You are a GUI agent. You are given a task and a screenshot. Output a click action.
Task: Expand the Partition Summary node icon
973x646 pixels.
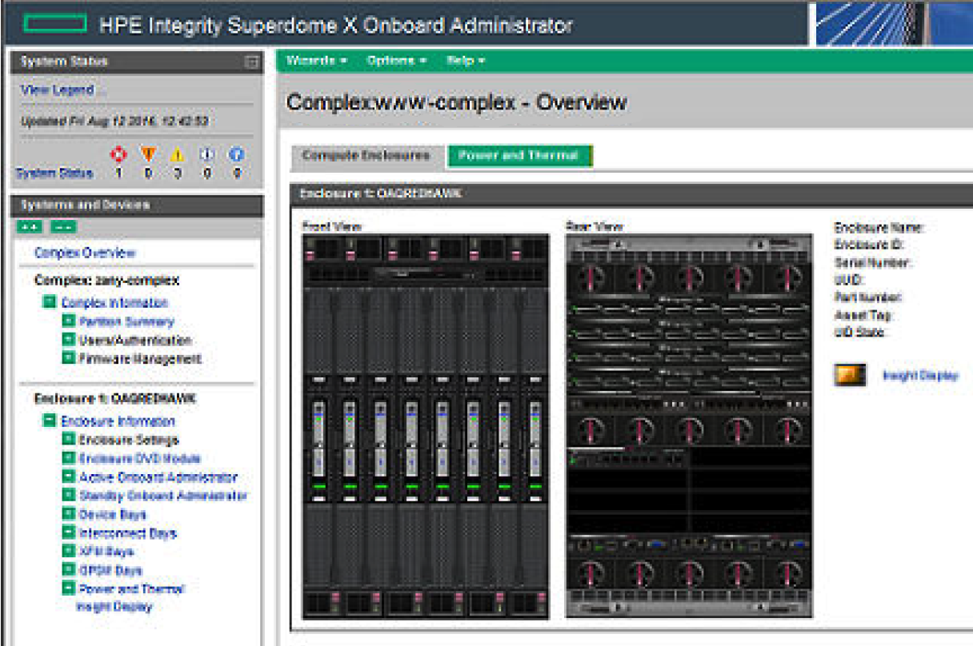[x=69, y=321]
